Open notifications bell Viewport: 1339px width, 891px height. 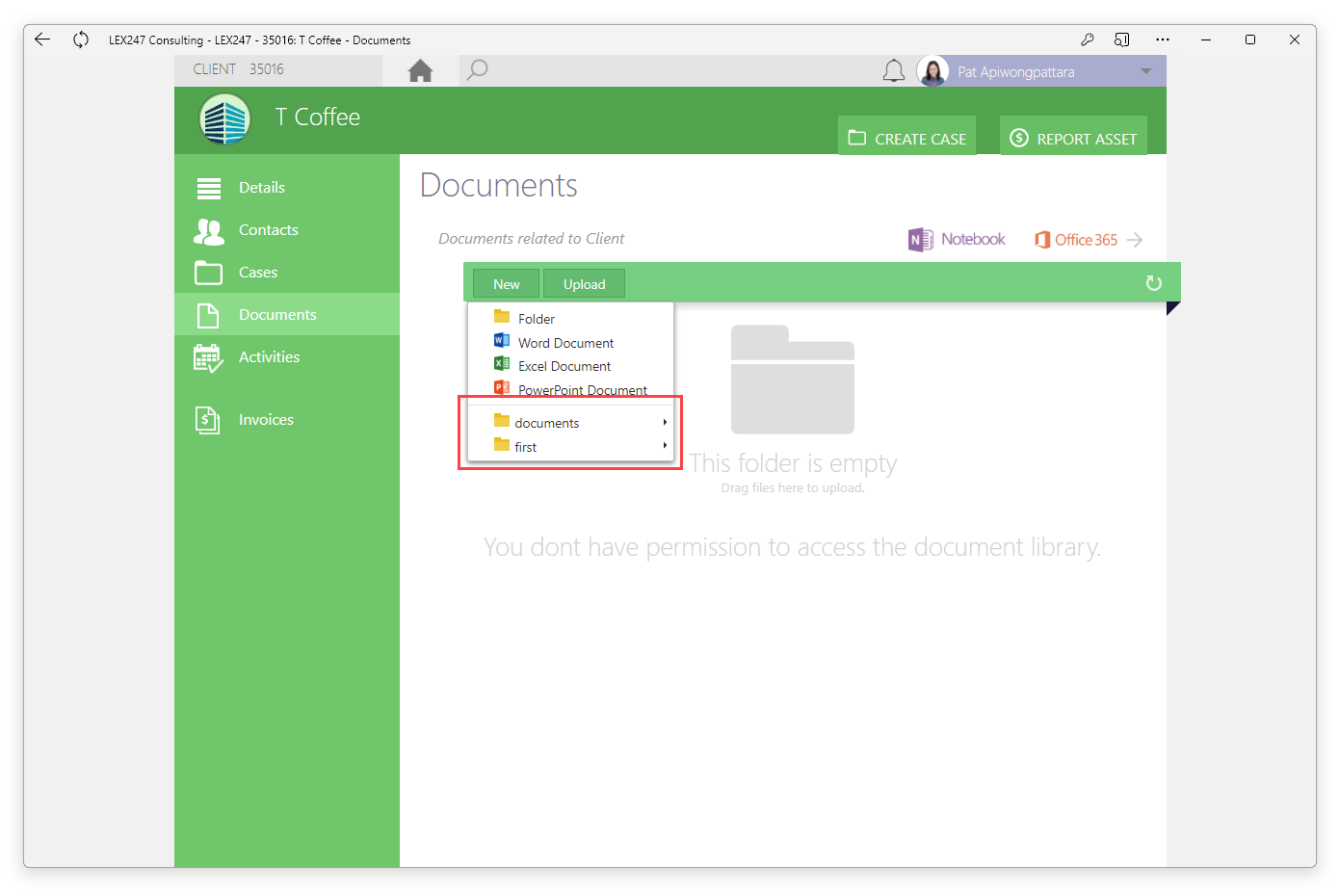tap(894, 70)
